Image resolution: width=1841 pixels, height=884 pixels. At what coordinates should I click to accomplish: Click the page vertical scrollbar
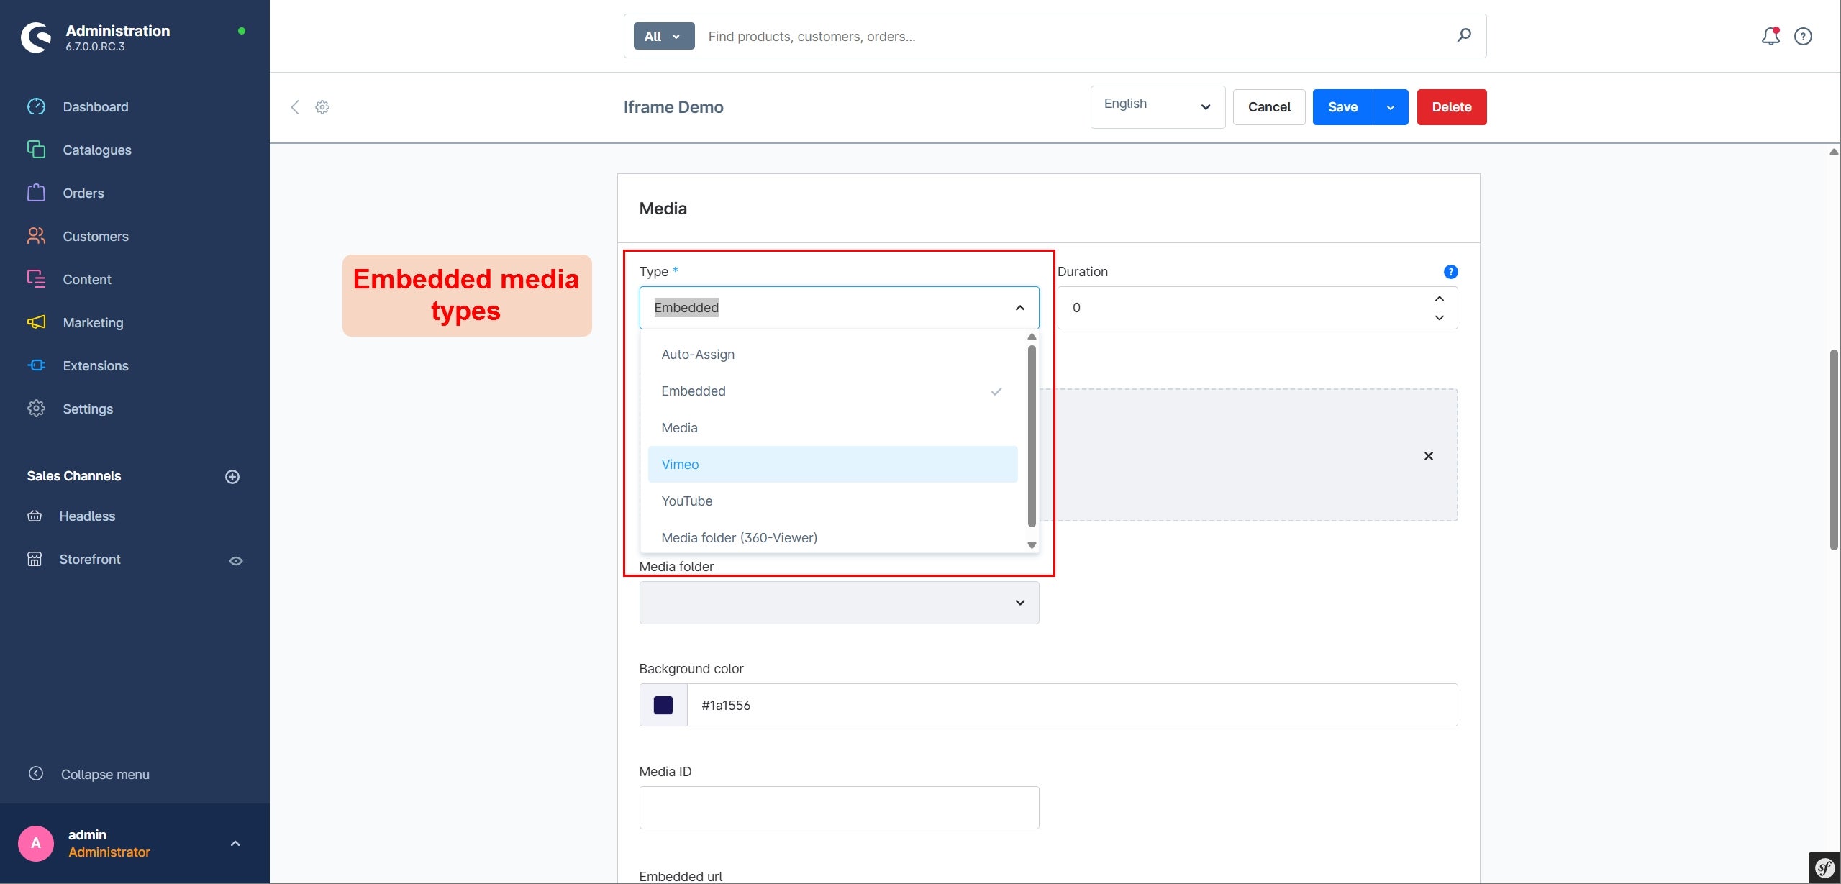pos(1834,450)
